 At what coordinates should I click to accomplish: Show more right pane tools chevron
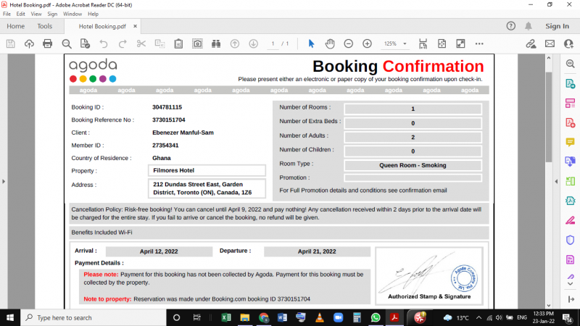570,284
